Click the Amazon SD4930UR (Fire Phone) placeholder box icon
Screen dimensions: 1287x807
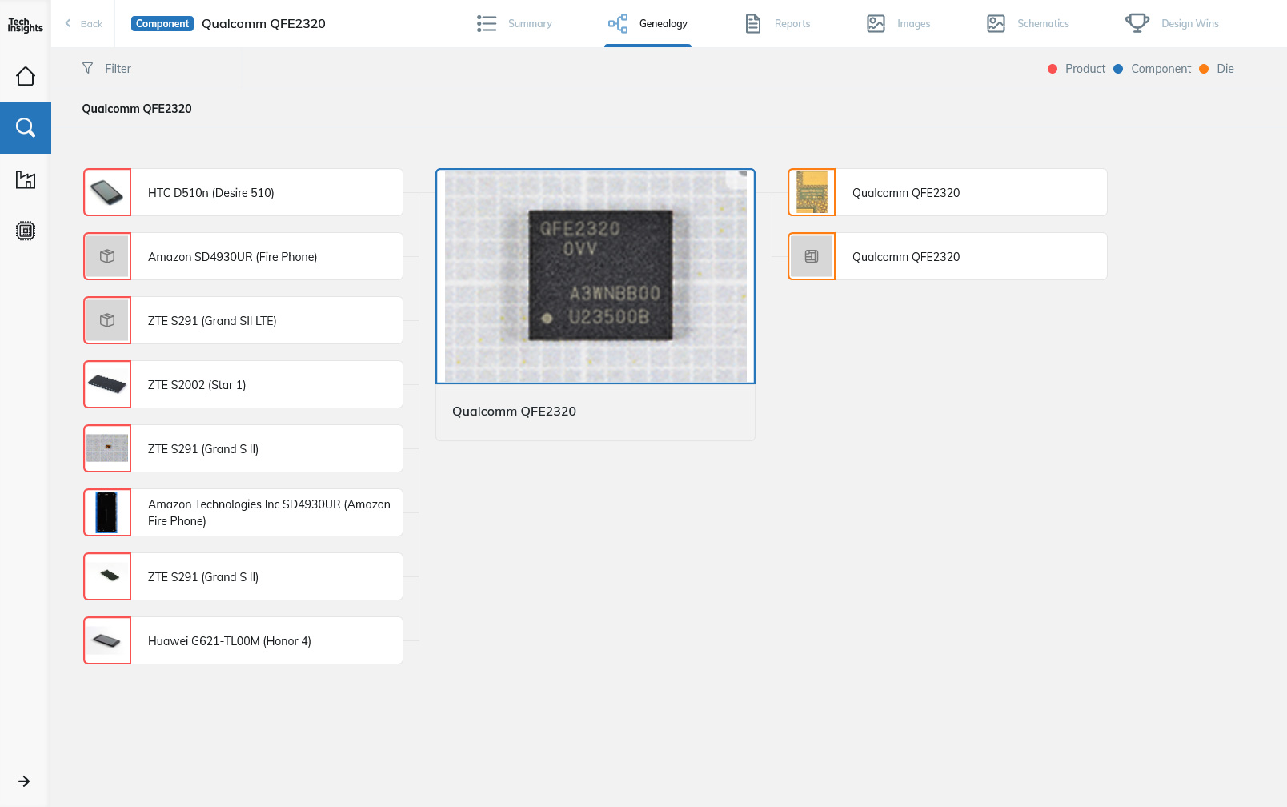107,256
